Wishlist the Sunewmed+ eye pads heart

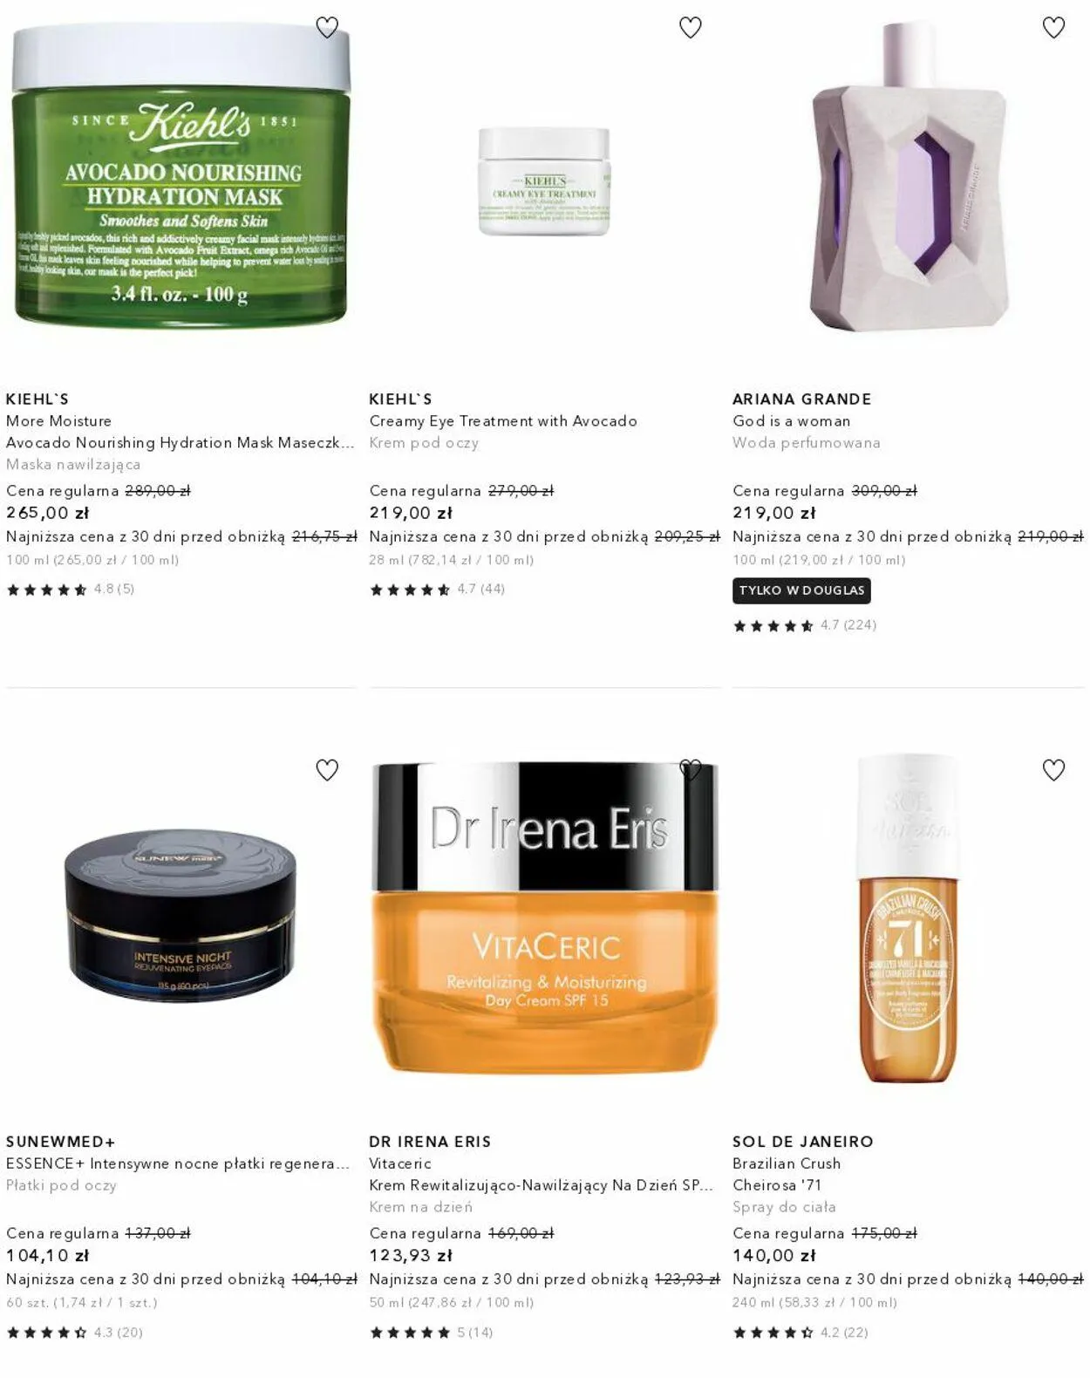coord(327,770)
